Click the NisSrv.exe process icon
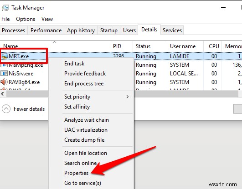242x189 pixels. click(4, 74)
